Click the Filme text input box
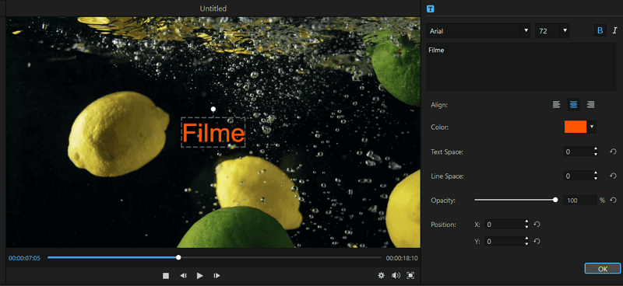623x286 pixels. 521,67
